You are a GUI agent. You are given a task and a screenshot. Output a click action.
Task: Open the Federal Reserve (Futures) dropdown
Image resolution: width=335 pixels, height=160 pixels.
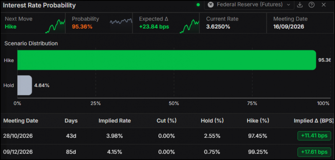tap(249, 5)
